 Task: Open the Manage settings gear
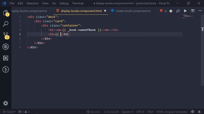[x=6, y=103]
